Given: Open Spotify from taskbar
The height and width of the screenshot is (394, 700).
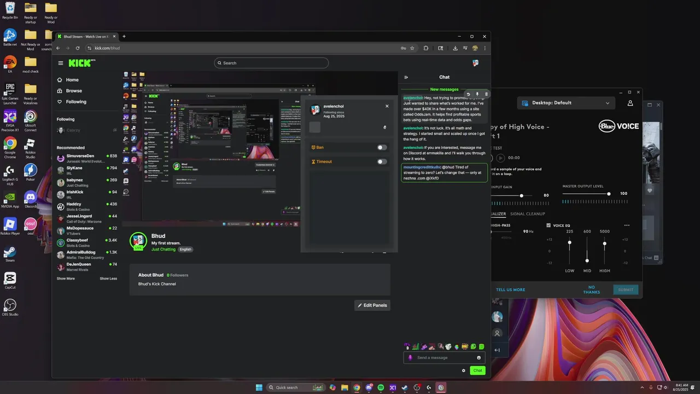Looking at the screenshot, I should (x=381, y=387).
